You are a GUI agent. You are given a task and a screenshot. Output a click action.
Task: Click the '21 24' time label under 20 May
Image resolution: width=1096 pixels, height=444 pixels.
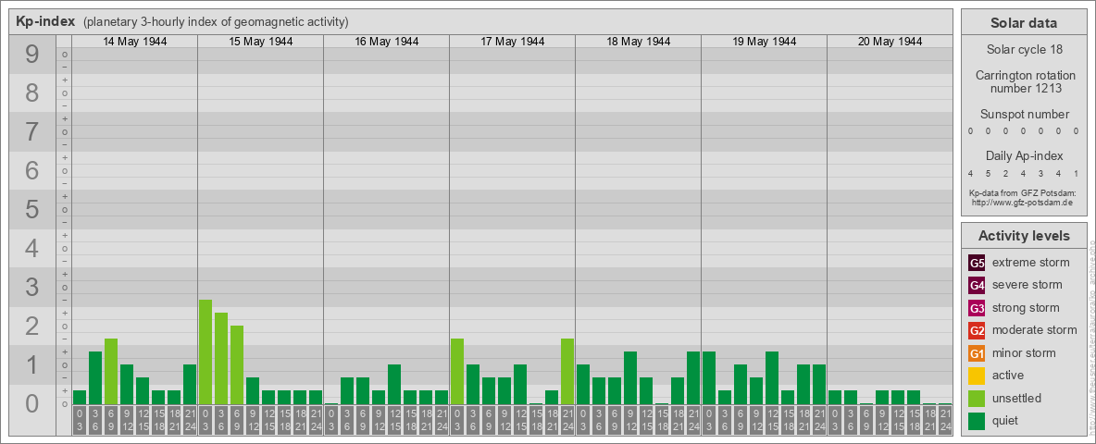(944, 420)
